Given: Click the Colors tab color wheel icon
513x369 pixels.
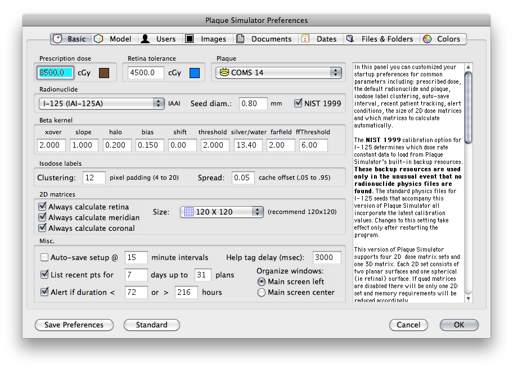Looking at the screenshot, I should click(x=427, y=39).
